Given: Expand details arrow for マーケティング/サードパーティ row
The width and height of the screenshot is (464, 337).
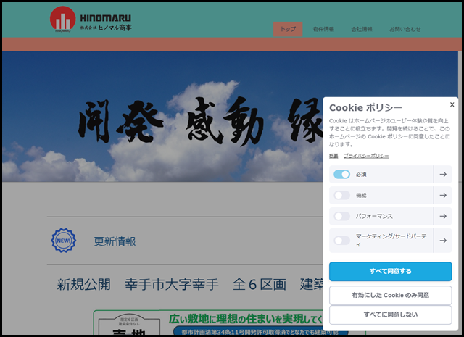Looking at the screenshot, I should coord(443,241).
